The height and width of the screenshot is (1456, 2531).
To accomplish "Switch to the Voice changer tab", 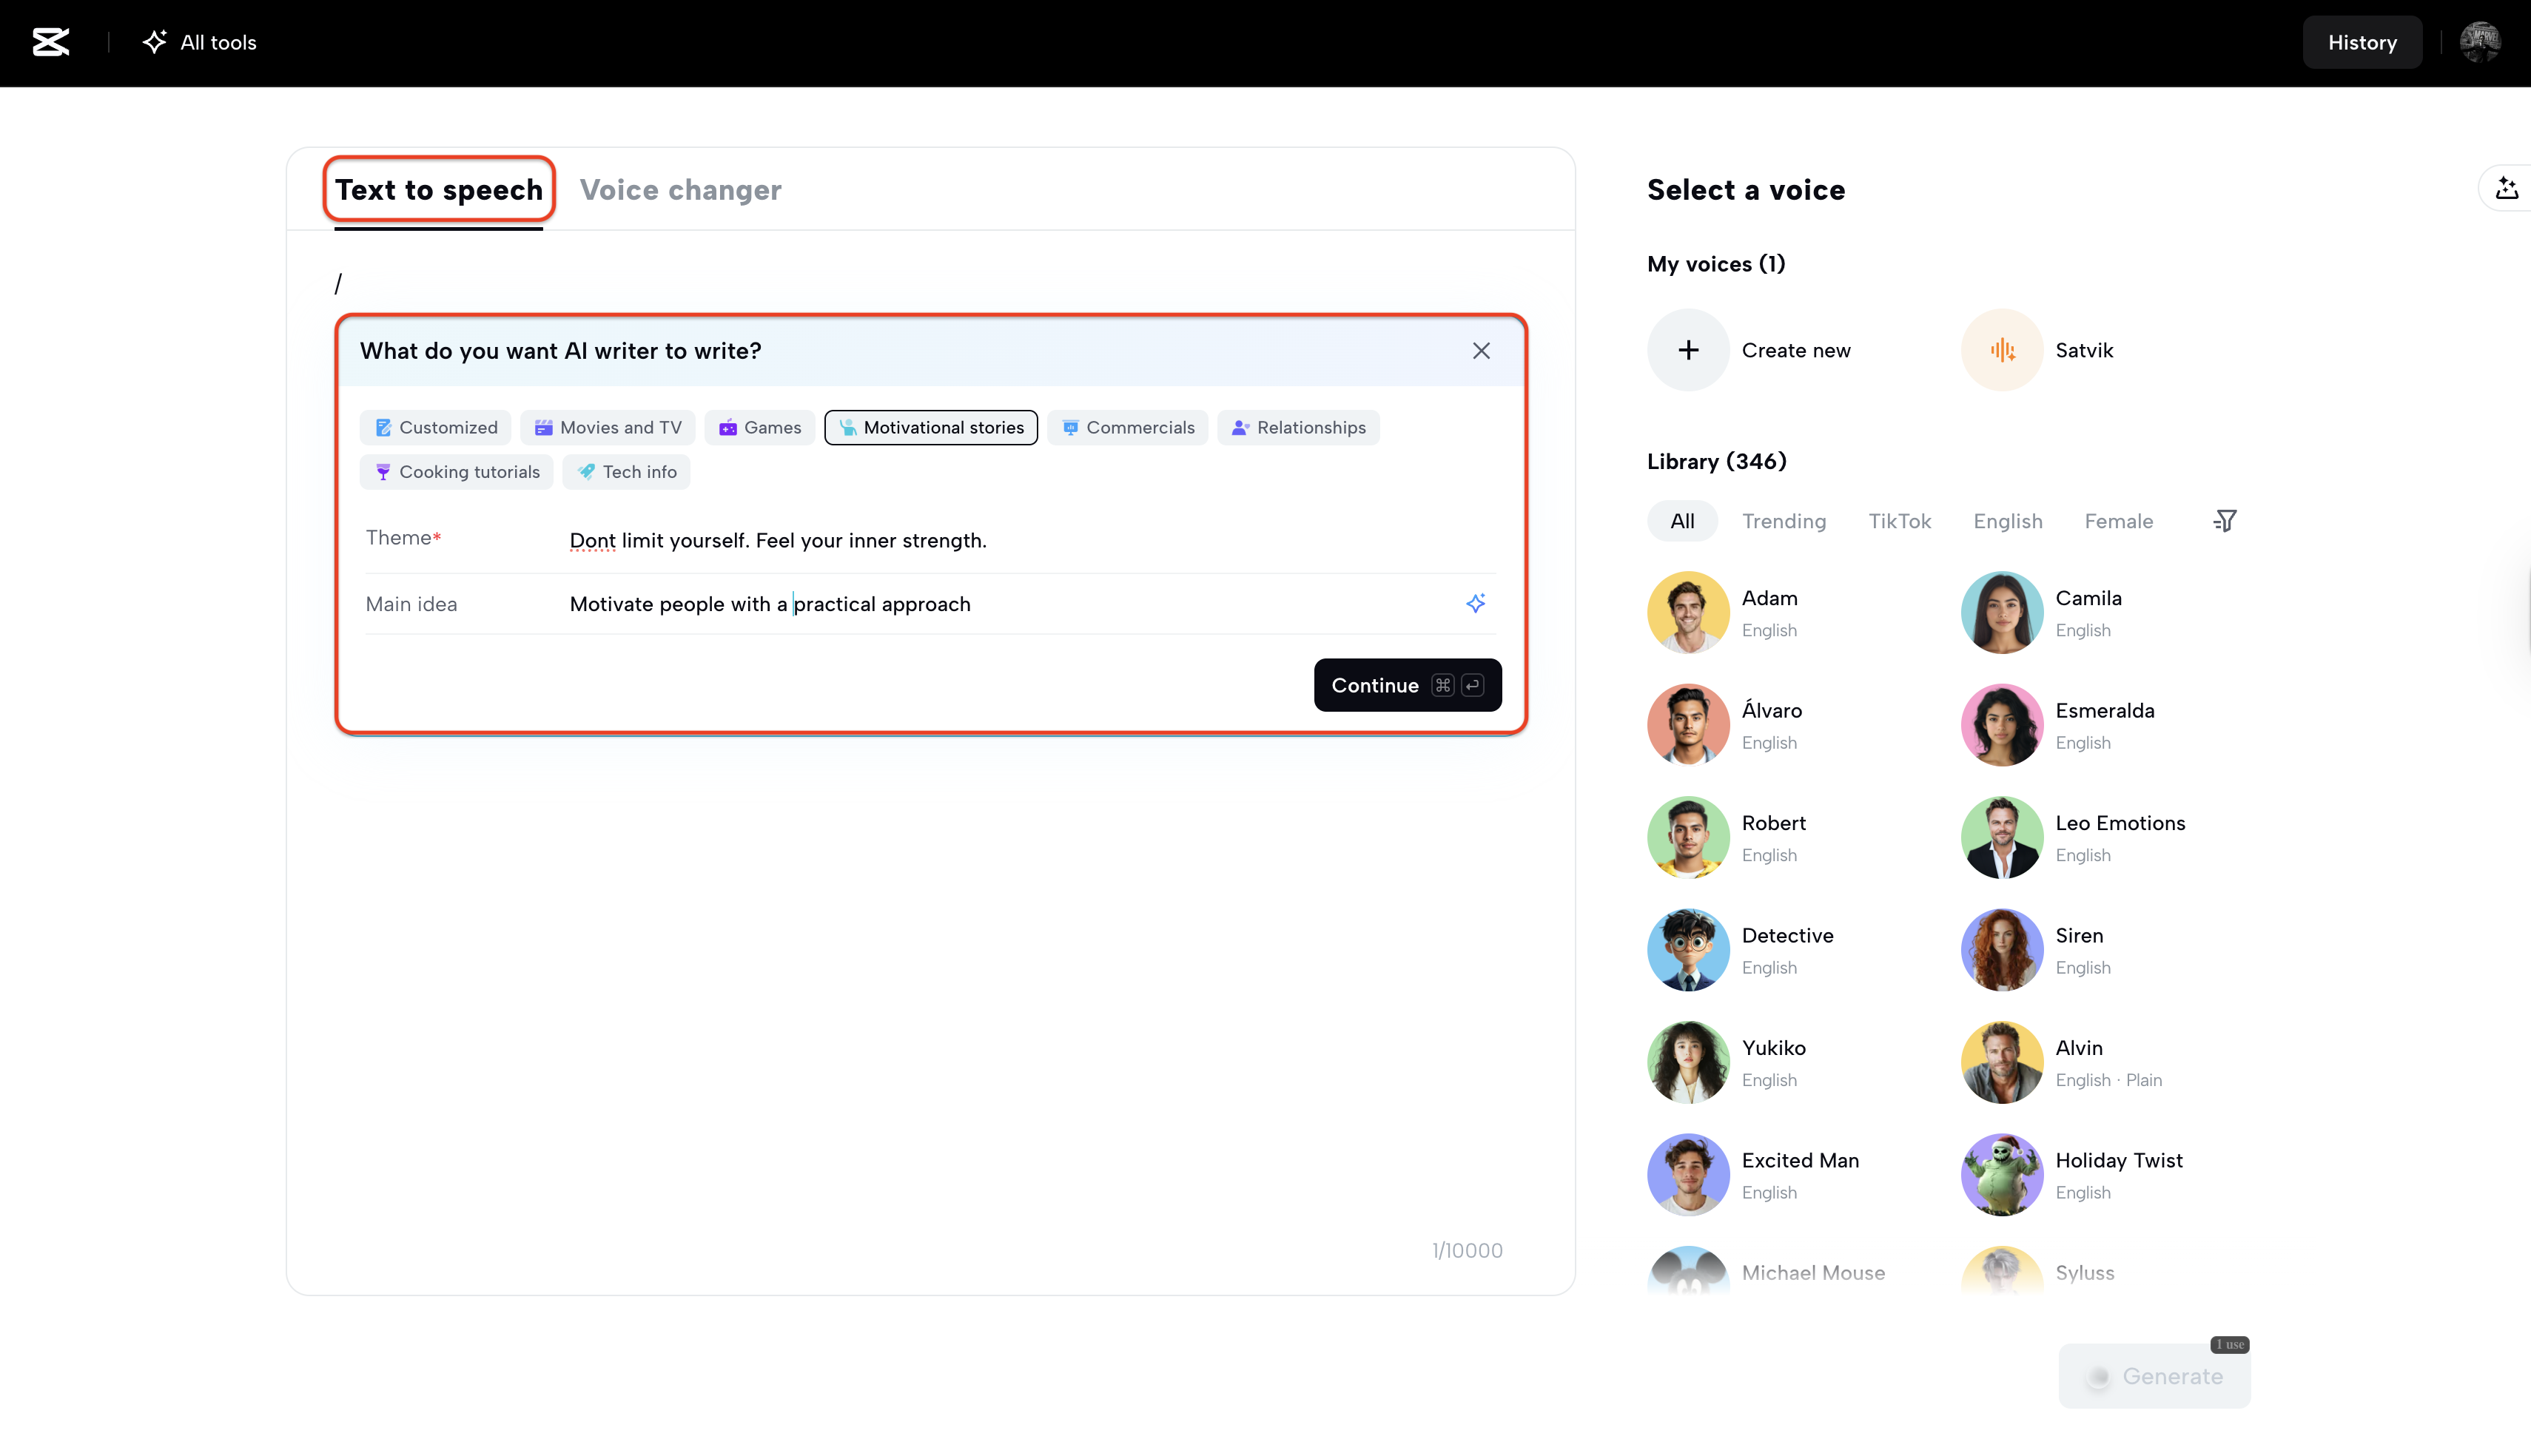I will click(680, 190).
